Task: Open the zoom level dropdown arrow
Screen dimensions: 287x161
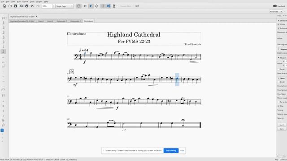Action: (54, 6)
